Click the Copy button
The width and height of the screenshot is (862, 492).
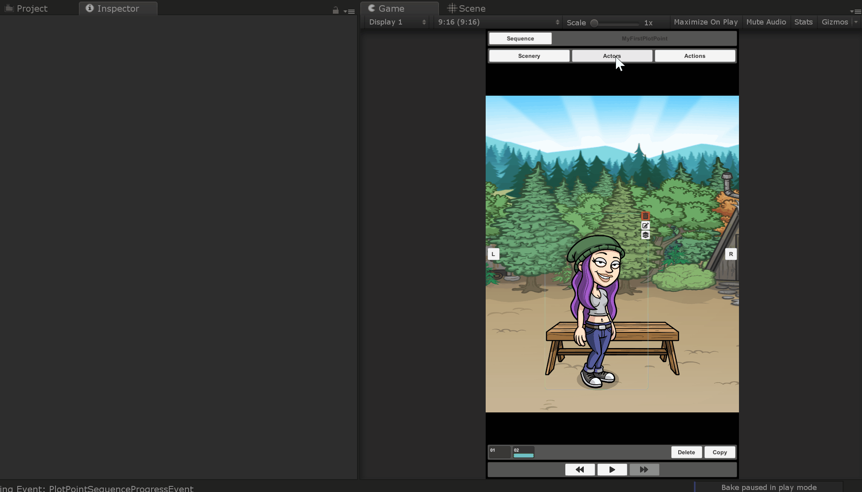tap(720, 452)
